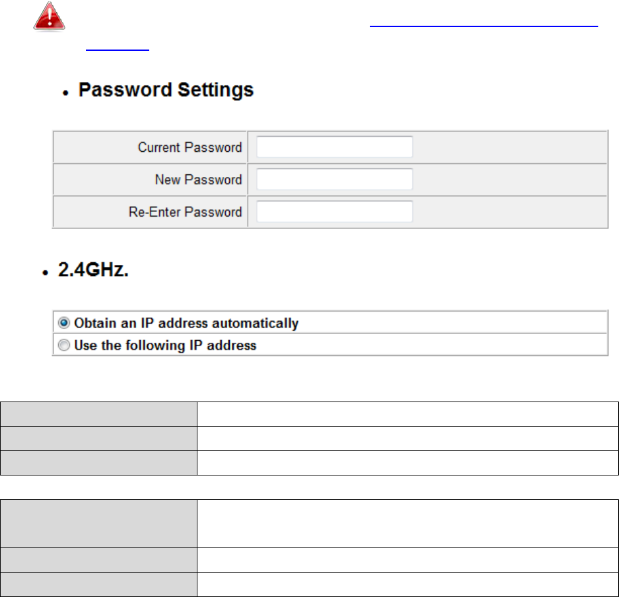The width and height of the screenshot is (628, 597).
Task: Click into the Current Password field
Action: point(334,147)
